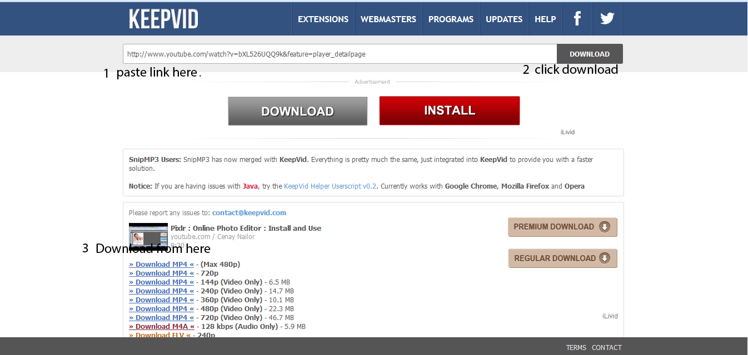Open the Webmasters menu item
The width and height of the screenshot is (748, 355).
click(388, 19)
